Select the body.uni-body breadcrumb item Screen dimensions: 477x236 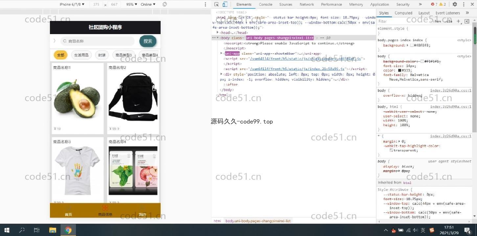coord(258,221)
